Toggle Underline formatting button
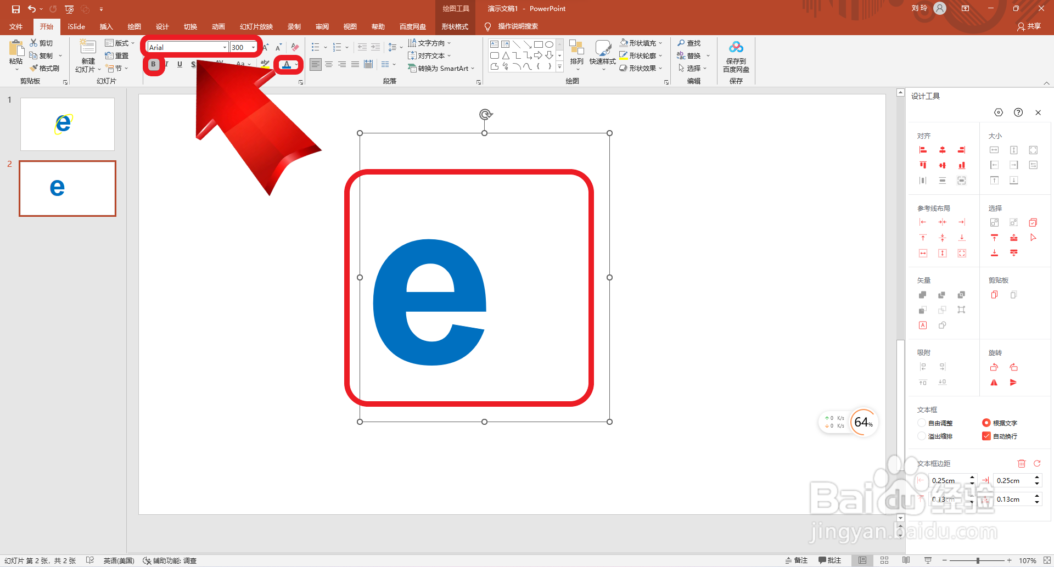Screen dimensions: 1054x567 point(180,64)
